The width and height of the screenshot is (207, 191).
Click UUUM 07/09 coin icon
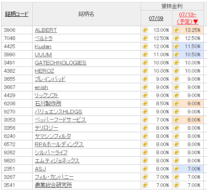[145, 54]
